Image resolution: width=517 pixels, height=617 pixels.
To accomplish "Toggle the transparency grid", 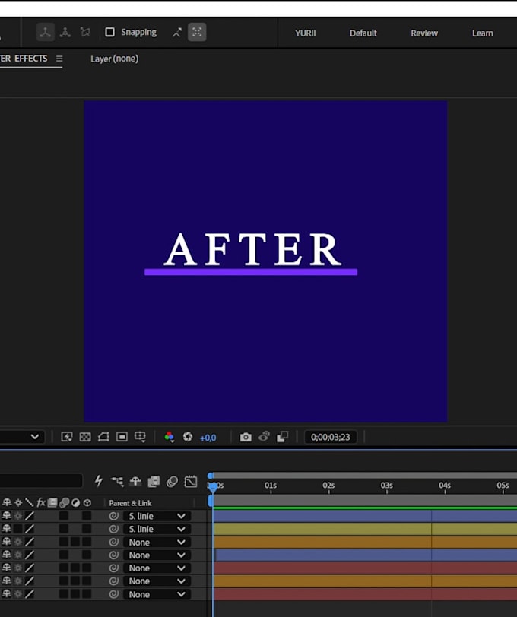I will tap(85, 437).
